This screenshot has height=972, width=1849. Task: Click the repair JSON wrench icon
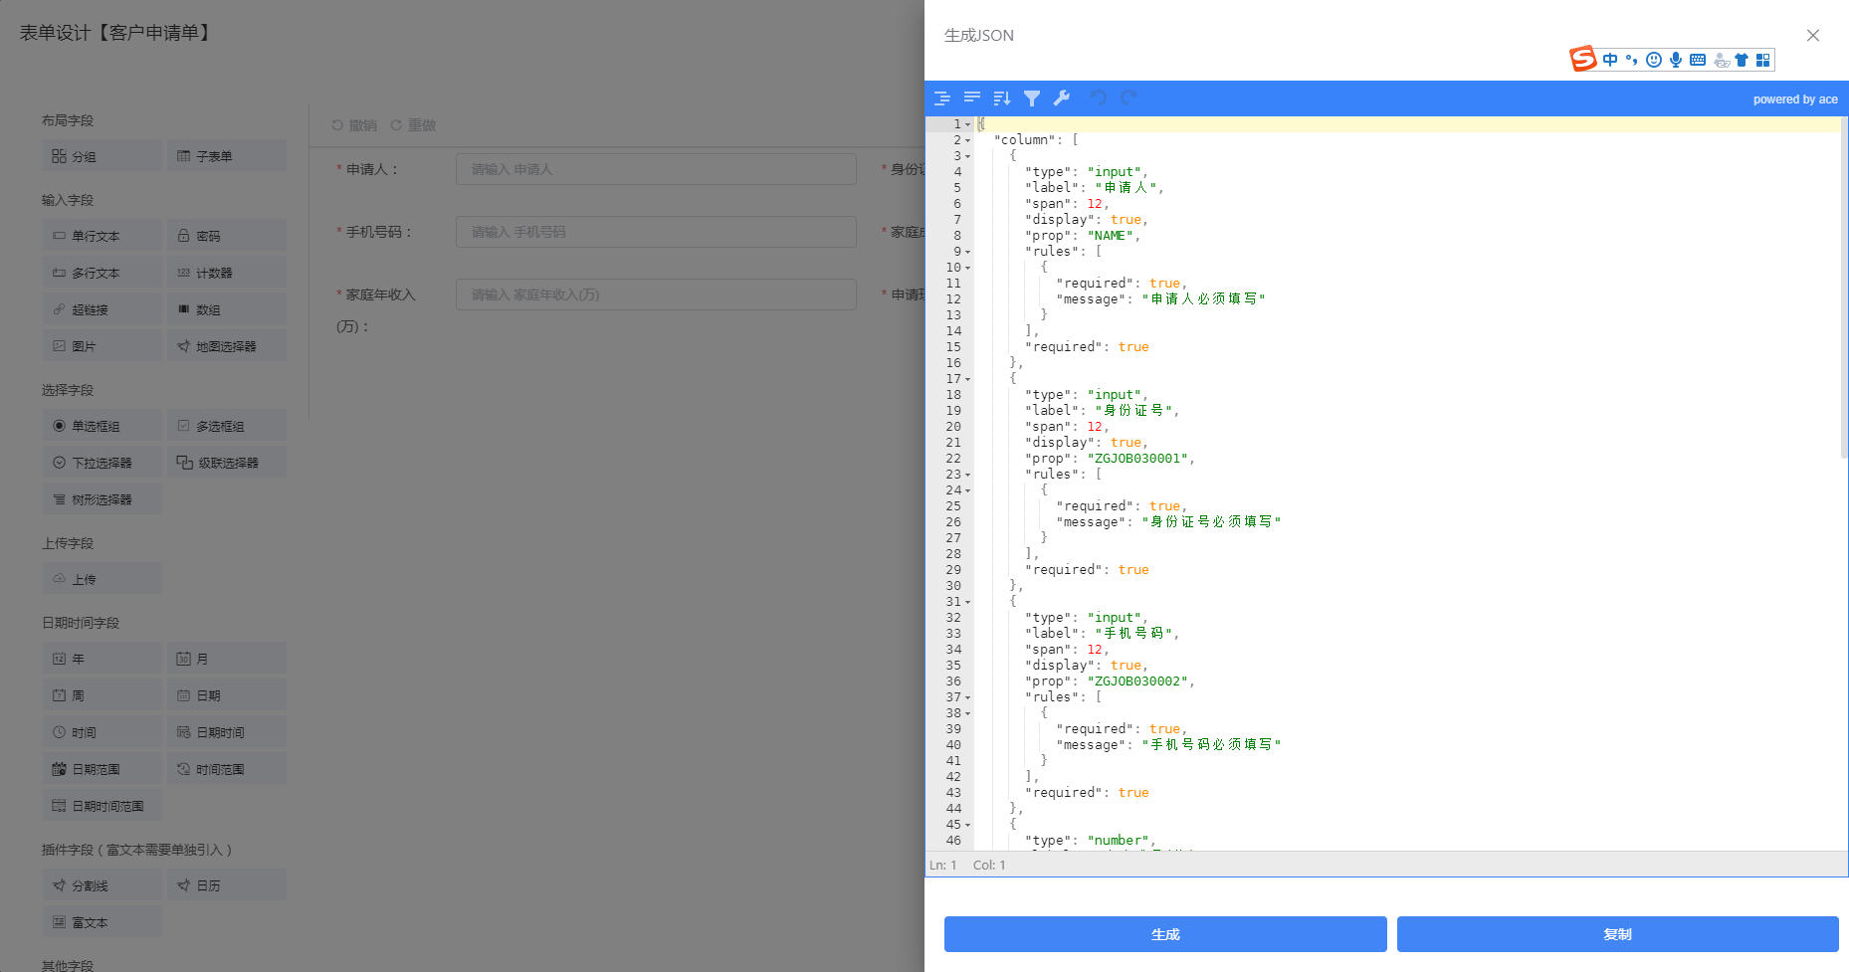[1062, 97]
